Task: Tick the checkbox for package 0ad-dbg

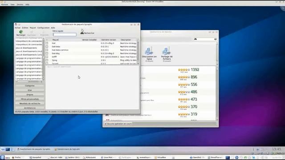Action: pyautogui.click(x=47, y=53)
